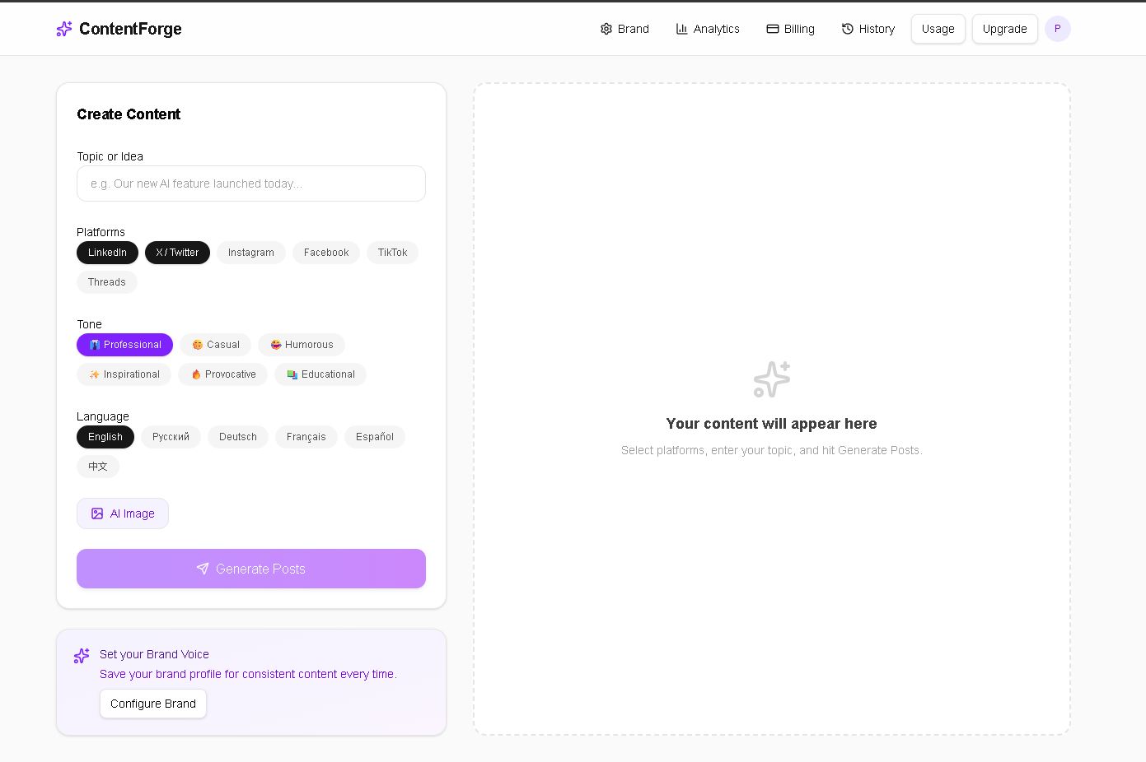Open the Analytics page

708,29
